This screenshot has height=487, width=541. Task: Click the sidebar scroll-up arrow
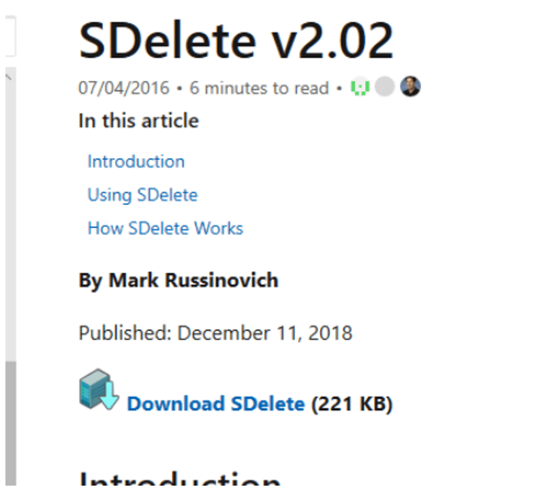(8, 77)
